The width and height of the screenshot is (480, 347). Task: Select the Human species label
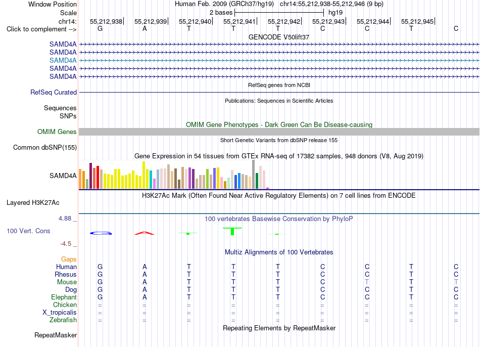(66, 267)
